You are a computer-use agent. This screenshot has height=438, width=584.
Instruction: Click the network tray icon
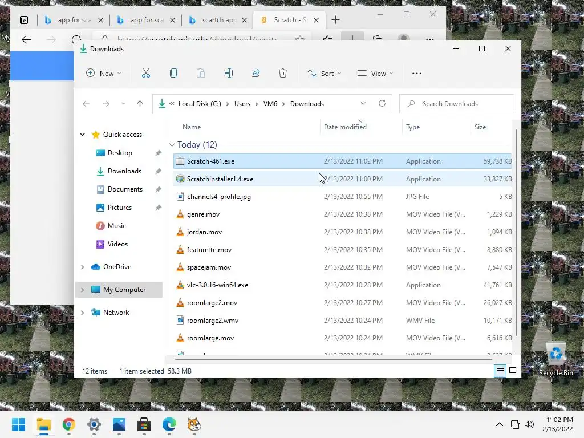tap(516, 424)
